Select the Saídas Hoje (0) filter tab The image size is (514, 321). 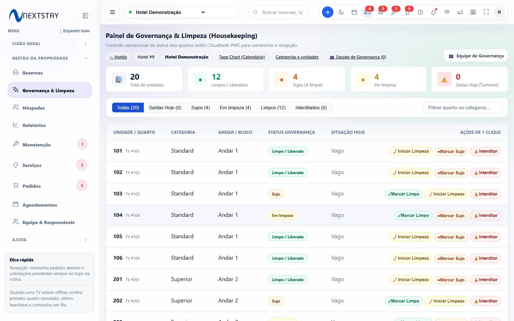(165, 108)
